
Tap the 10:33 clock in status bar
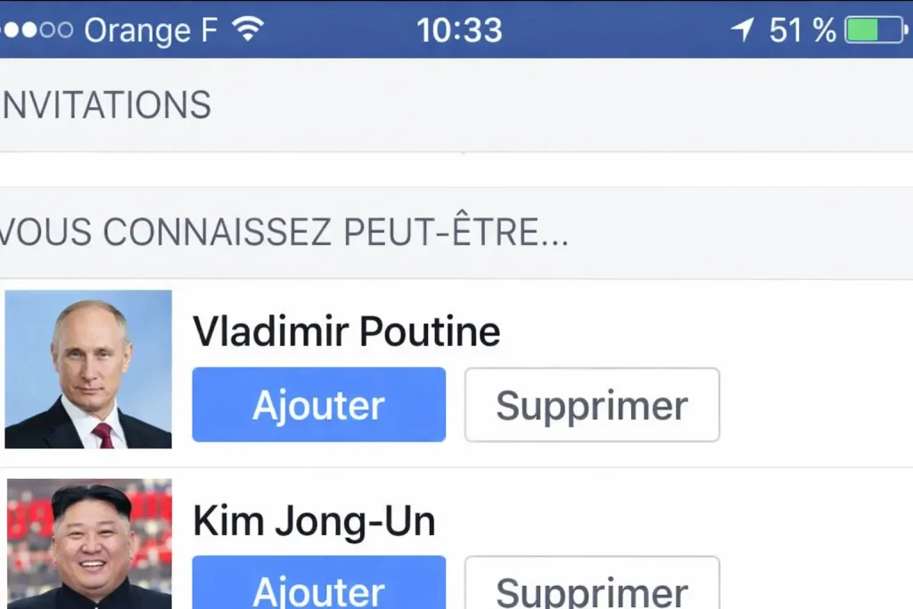pos(459,30)
